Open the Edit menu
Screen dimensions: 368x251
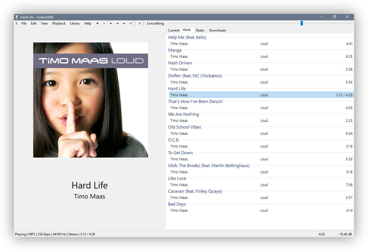click(x=34, y=23)
